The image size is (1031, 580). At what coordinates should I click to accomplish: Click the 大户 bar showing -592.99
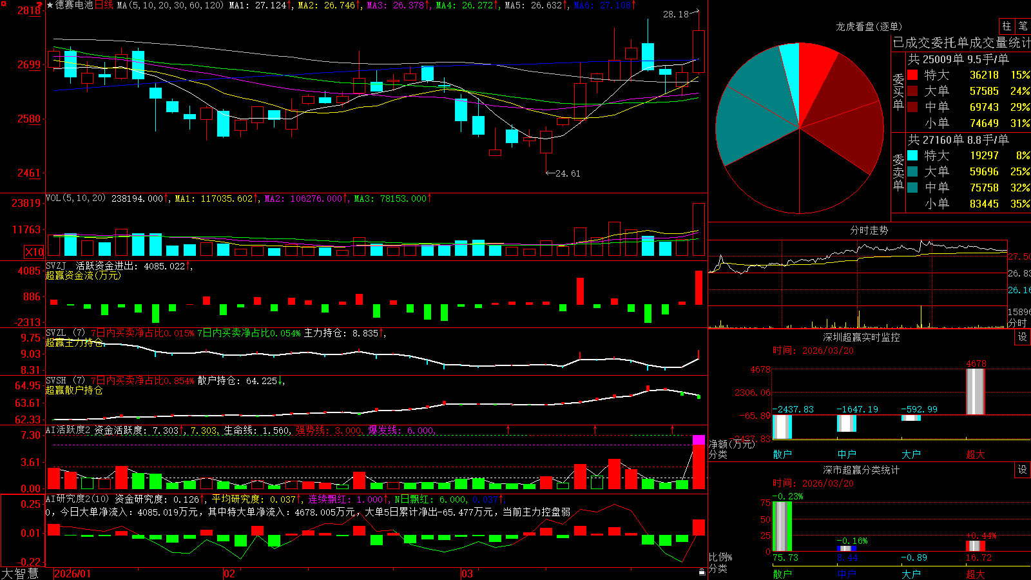coord(911,418)
